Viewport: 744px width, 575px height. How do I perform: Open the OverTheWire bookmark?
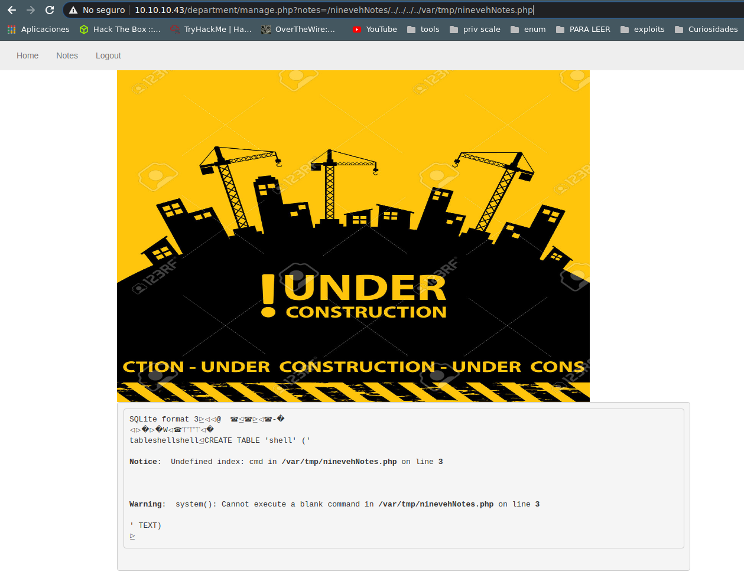(298, 29)
